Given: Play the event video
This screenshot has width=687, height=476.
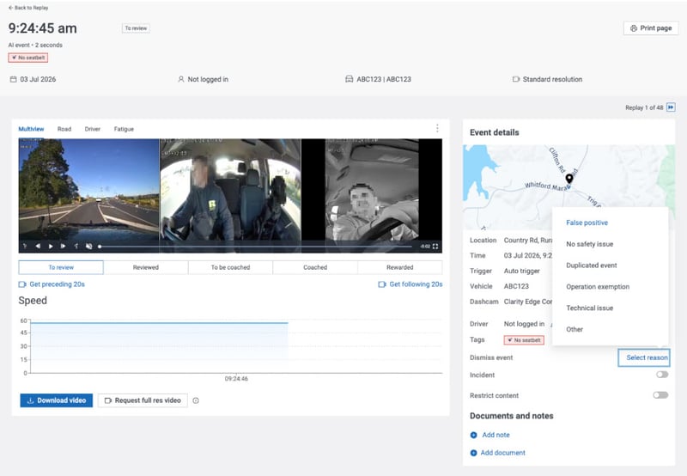Looking at the screenshot, I should tap(51, 247).
